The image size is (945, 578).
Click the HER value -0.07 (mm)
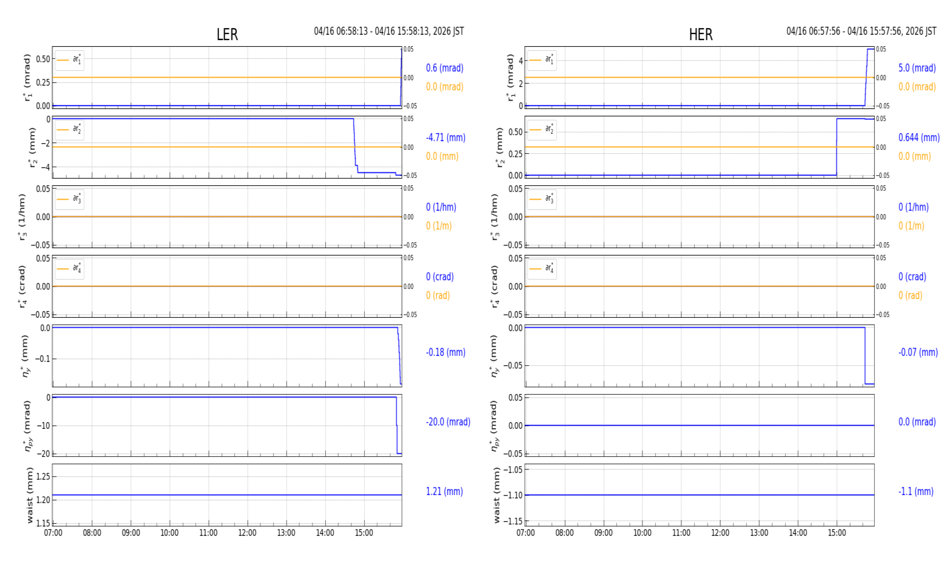tap(918, 352)
